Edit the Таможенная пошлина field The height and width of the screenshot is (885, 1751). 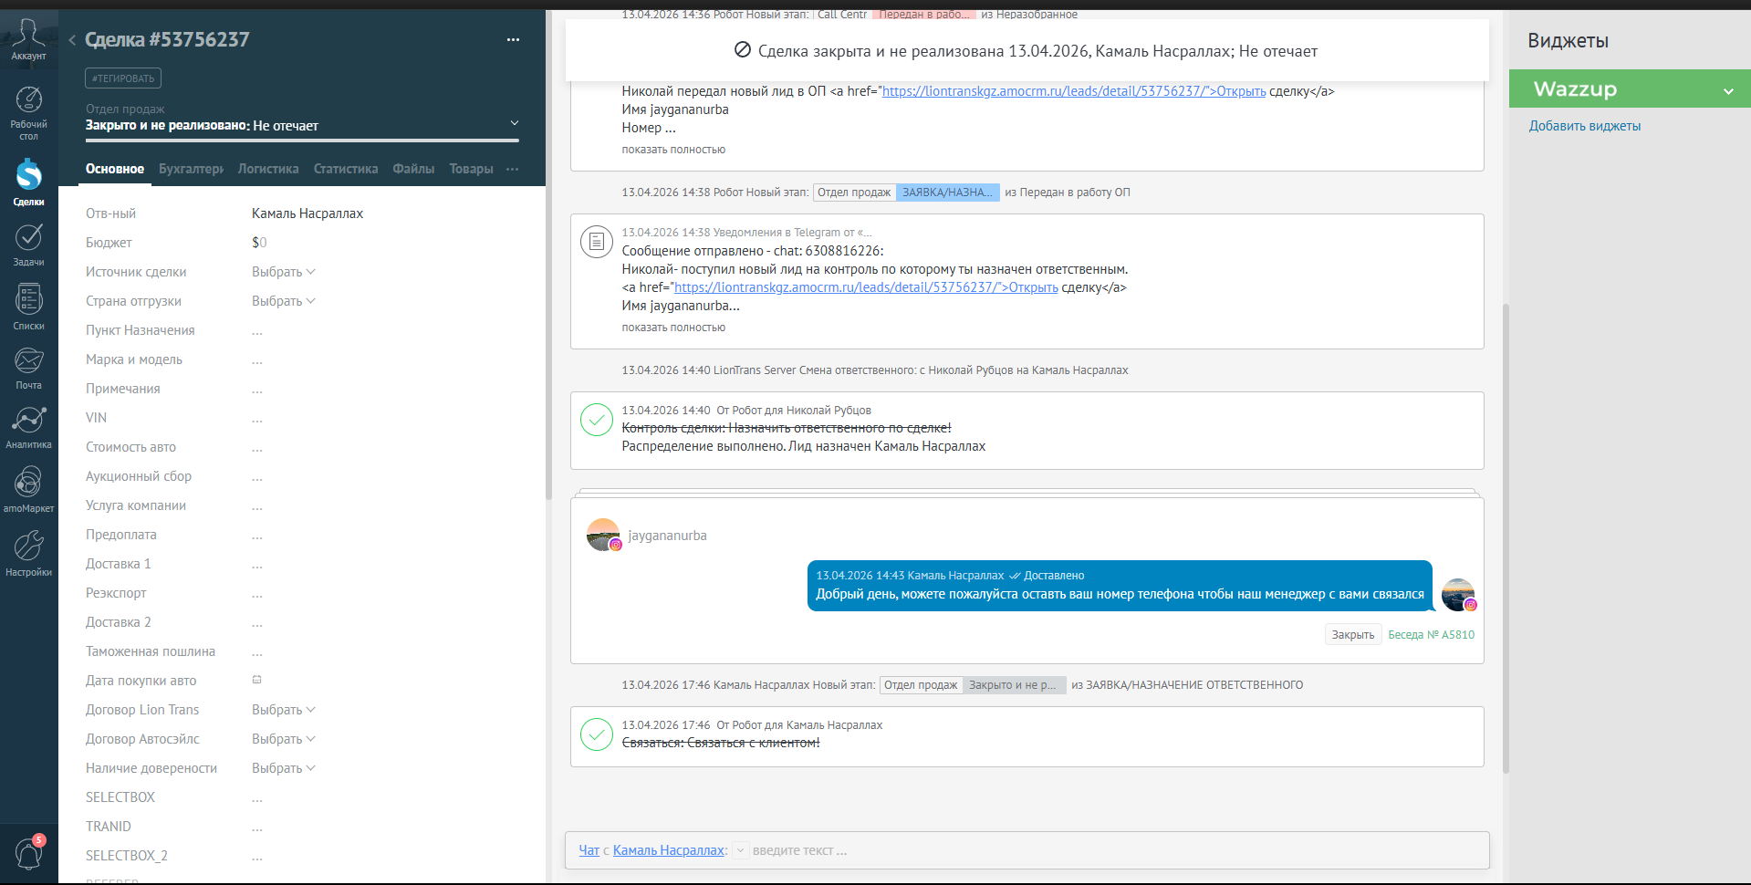(x=257, y=651)
